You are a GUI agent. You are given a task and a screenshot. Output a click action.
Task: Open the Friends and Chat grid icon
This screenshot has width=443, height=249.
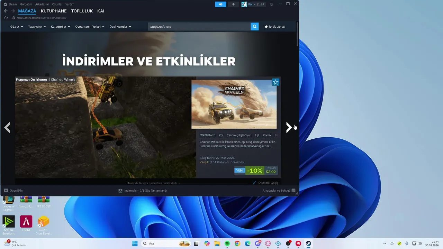pos(293,191)
